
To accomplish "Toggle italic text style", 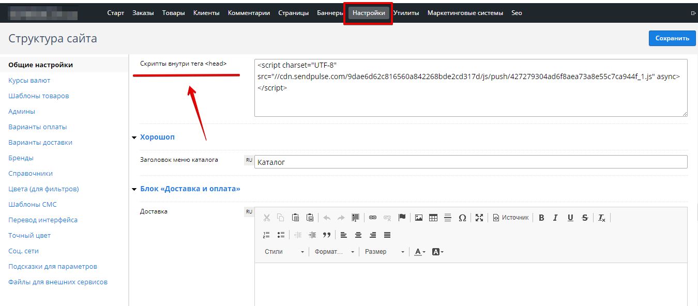I will [555, 218].
